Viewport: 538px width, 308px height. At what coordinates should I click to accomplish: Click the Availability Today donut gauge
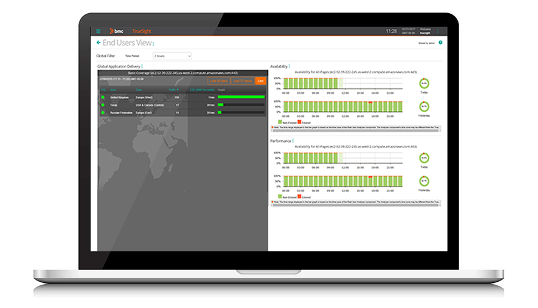[x=424, y=83]
